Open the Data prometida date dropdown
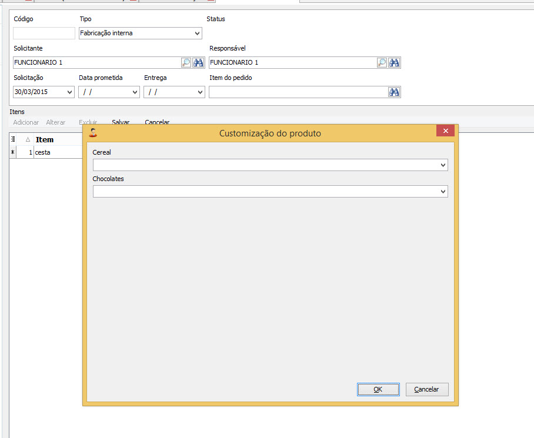534x438 pixels. (135, 92)
